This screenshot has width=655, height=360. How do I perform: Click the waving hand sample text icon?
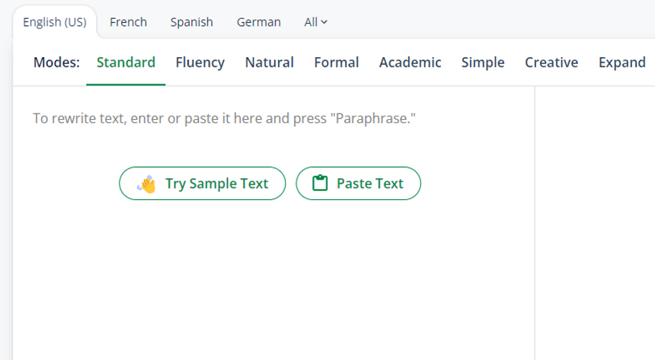pyautogui.click(x=147, y=184)
